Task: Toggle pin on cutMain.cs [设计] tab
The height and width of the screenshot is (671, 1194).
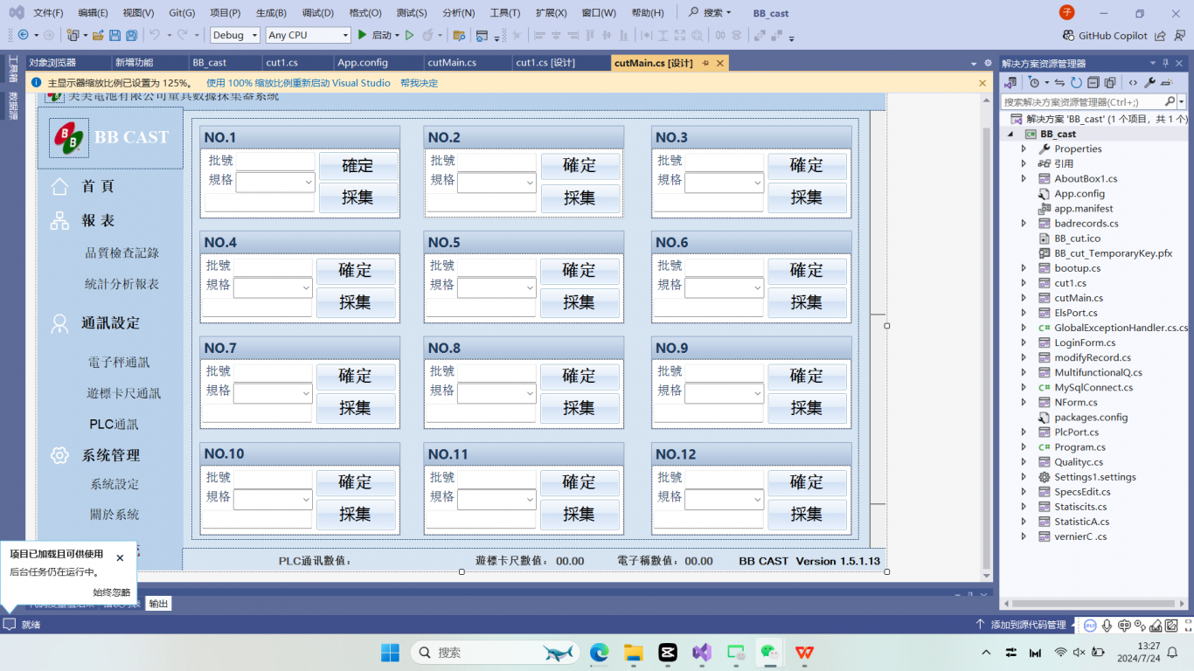Action: point(705,63)
